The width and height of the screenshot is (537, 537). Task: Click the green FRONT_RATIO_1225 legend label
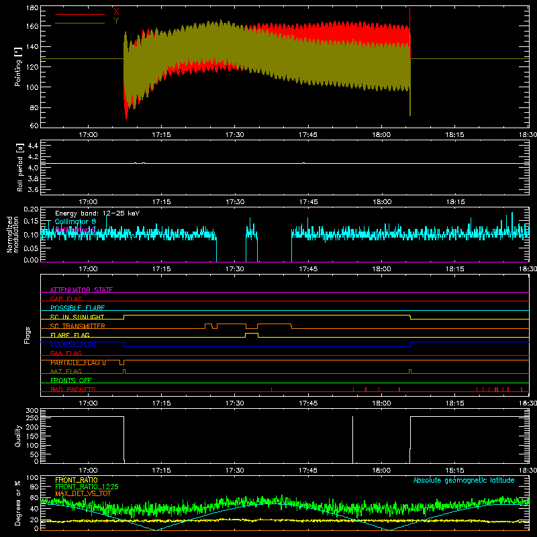pyautogui.click(x=87, y=487)
